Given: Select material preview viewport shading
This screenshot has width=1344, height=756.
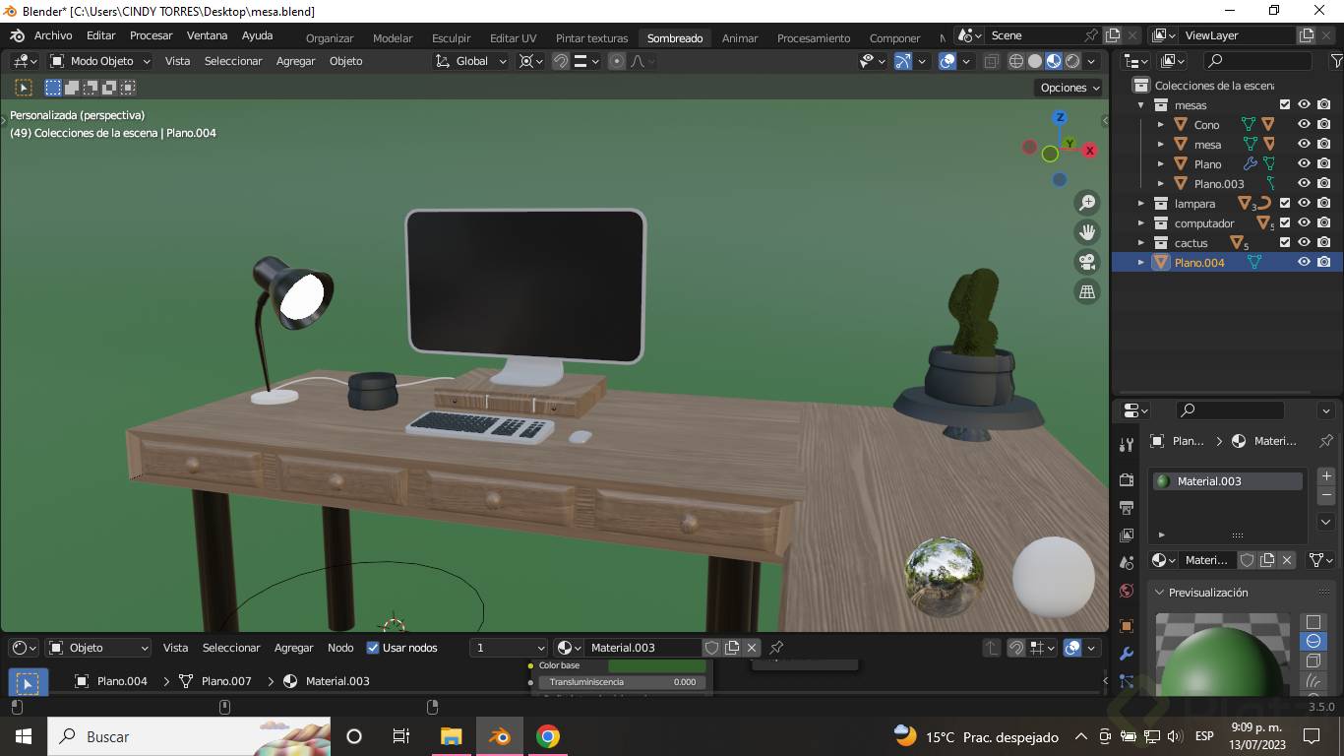Looking at the screenshot, I should 1054,61.
